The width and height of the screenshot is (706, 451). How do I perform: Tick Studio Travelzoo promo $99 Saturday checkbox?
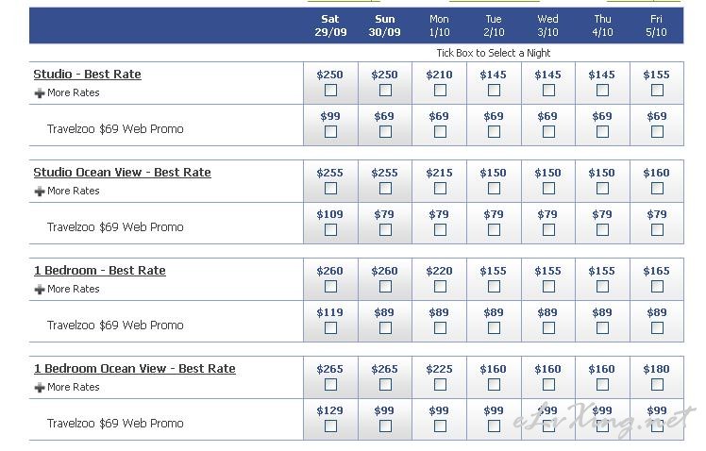pos(330,132)
